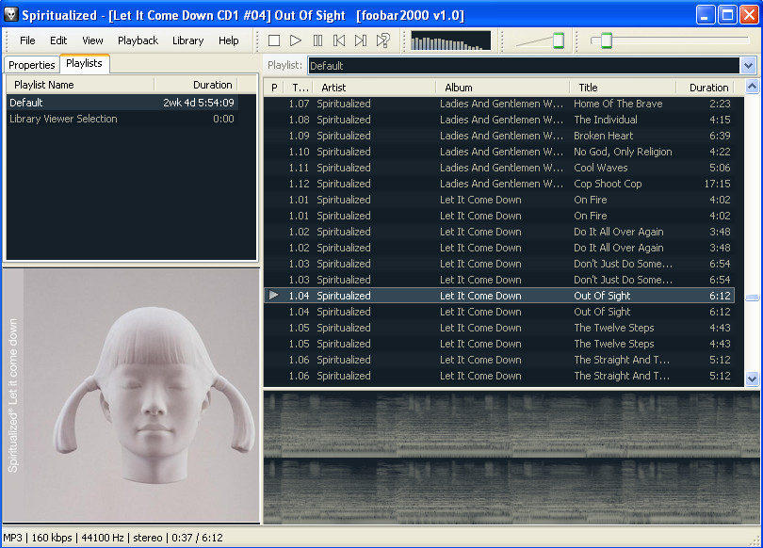The height and width of the screenshot is (548, 763).
Task: Click the P playing column header
Action: click(274, 88)
